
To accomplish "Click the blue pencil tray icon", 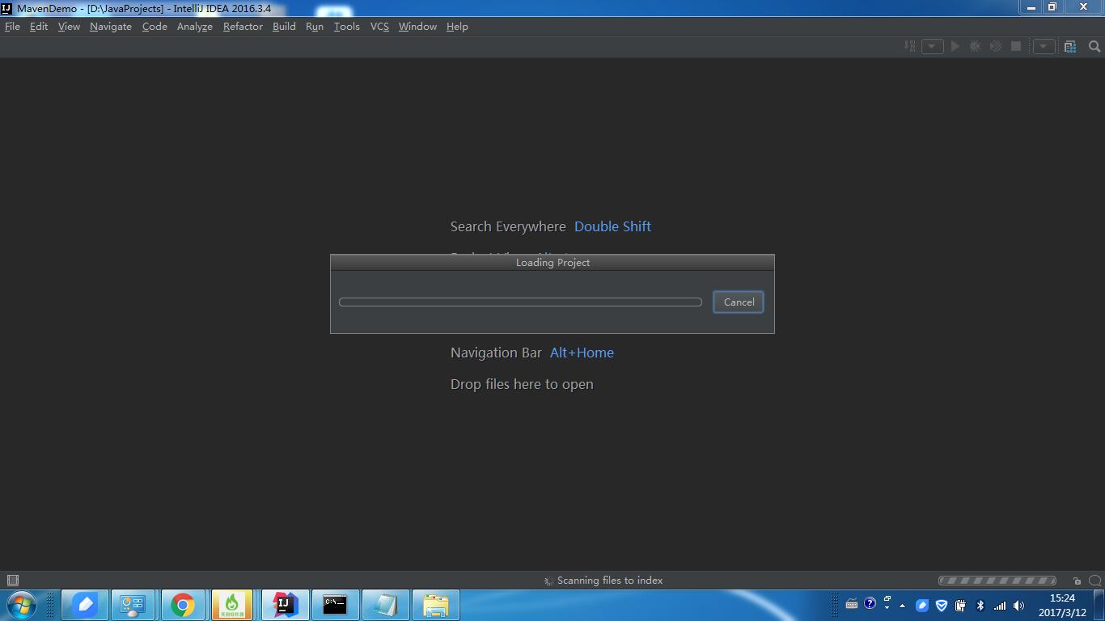I will 922,605.
